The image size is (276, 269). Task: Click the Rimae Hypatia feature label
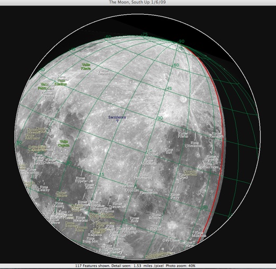click(x=81, y=180)
